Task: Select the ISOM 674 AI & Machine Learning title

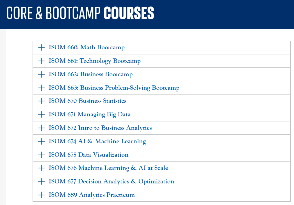Action: [97, 141]
